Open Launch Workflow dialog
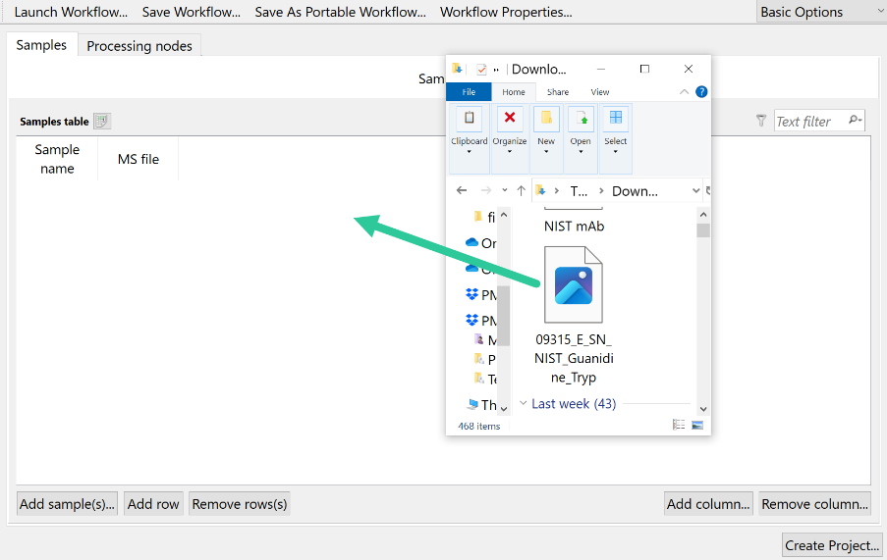887x560 pixels. point(71,12)
